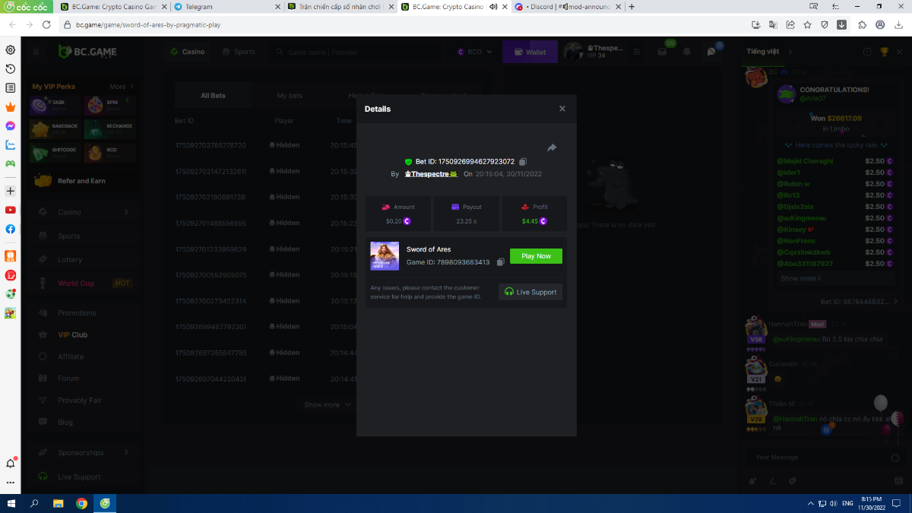
Task: Close the Details dialog
Action: pos(562,109)
